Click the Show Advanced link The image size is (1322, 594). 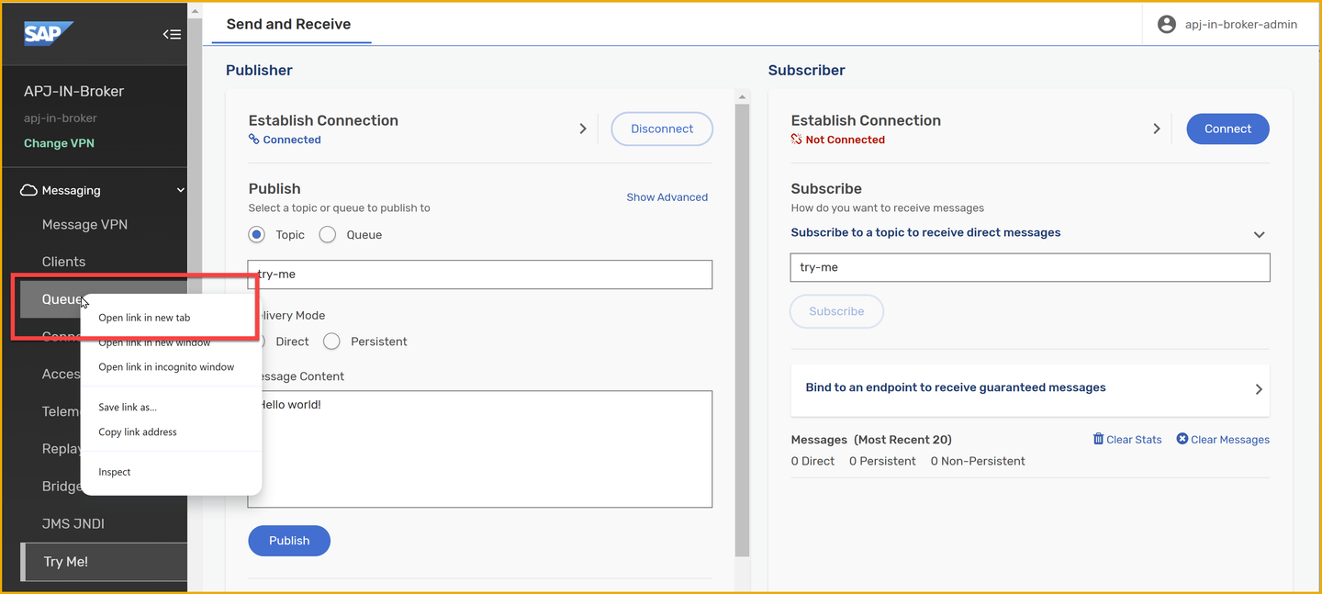coord(667,197)
